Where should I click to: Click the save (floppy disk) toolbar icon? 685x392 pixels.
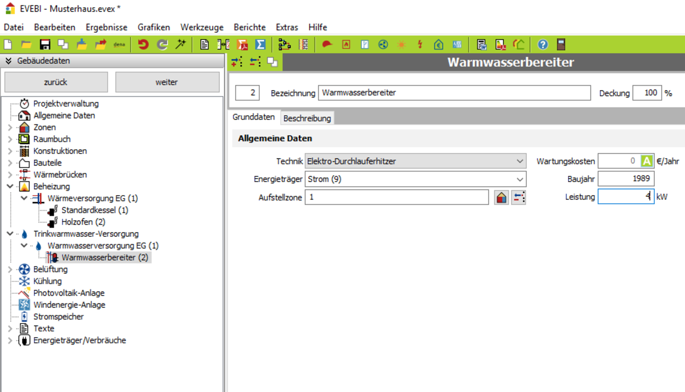(45, 45)
